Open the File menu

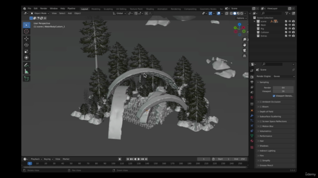(x=29, y=8)
